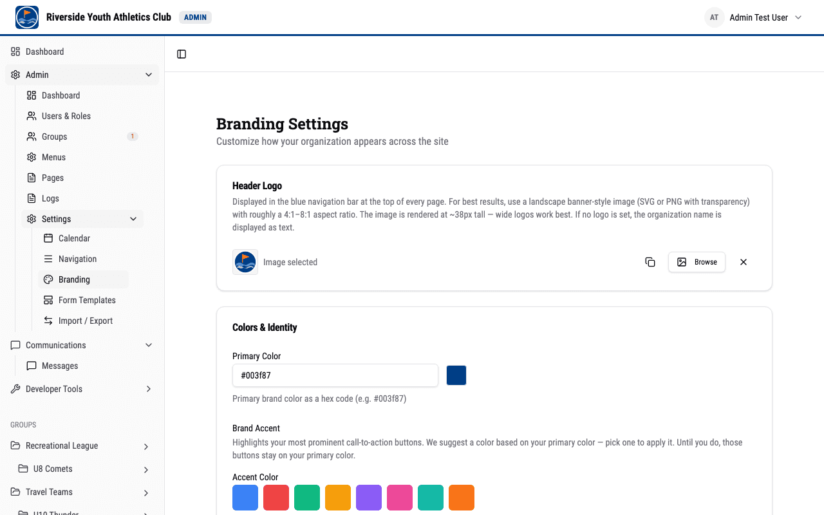
Task: Collapse the Admin section chevron
Action: (149, 75)
